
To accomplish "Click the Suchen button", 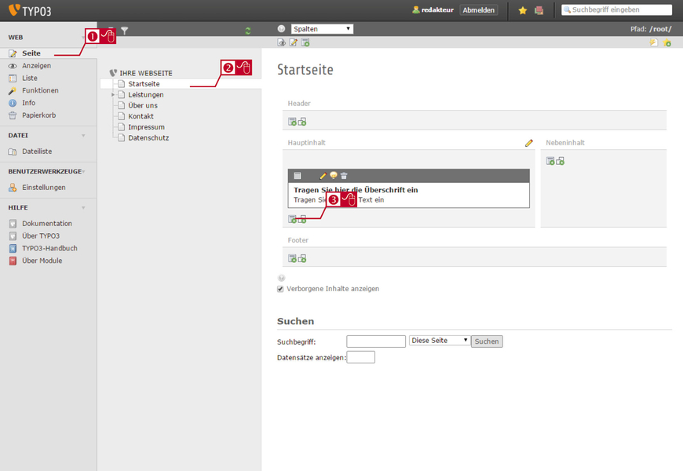I will (487, 341).
